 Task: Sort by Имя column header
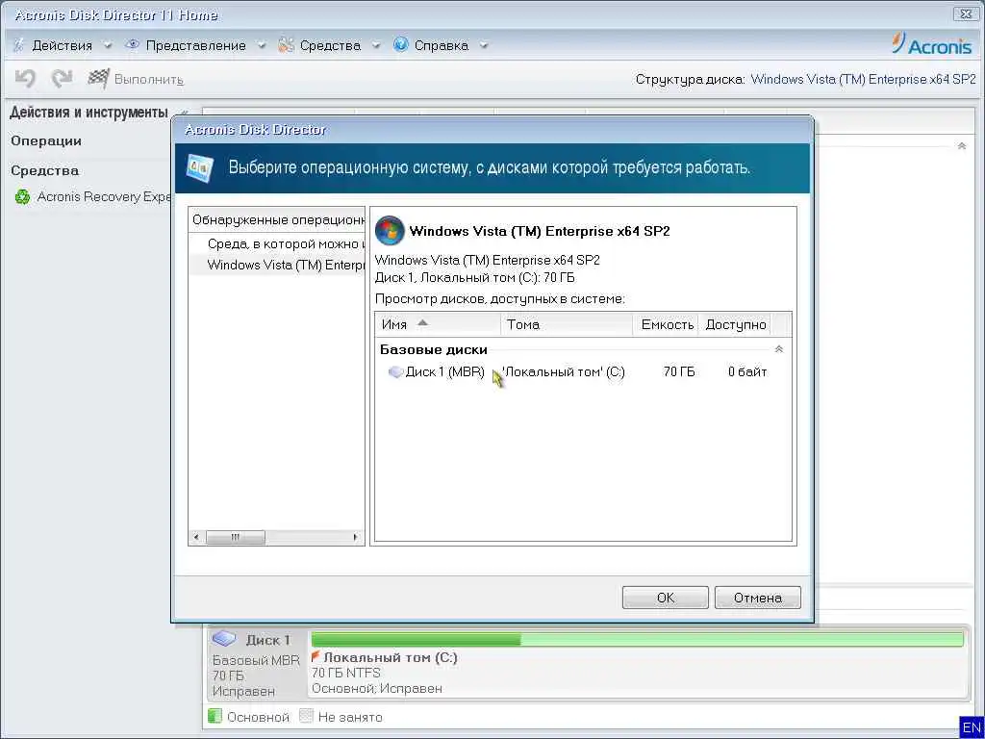[438, 324]
